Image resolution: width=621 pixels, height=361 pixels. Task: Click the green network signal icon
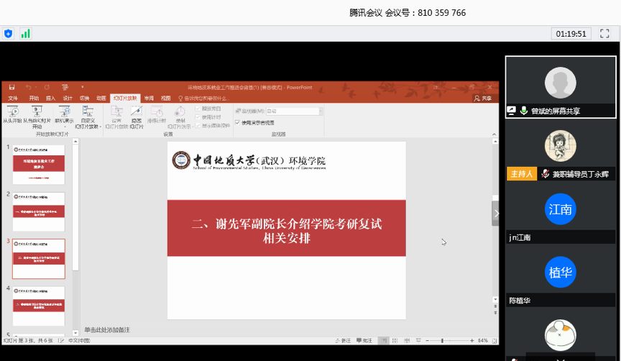point(25,33)
